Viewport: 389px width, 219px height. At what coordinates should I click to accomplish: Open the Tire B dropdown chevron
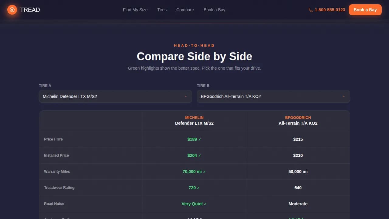coord(344,96)
